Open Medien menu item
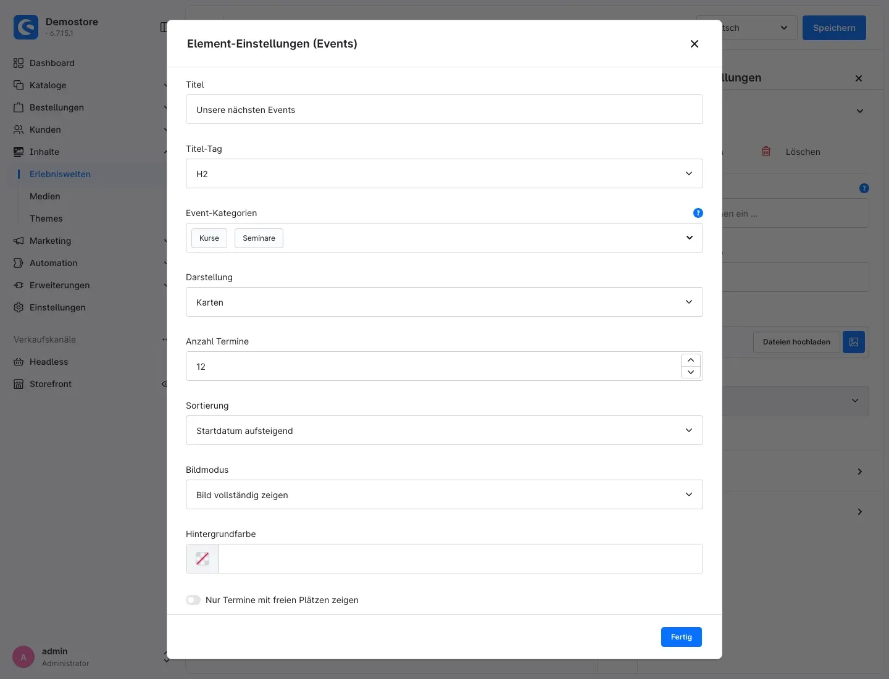Viewport: 889px width, 679px height. point(45,196)
